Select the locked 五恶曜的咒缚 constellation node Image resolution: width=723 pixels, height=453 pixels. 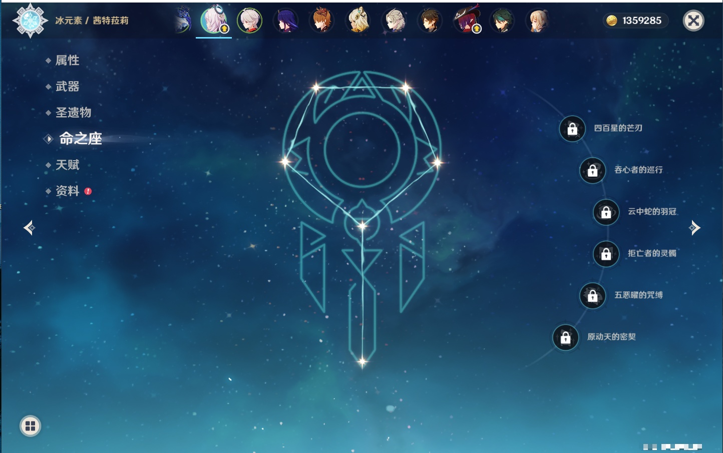(x=593, y=295)
